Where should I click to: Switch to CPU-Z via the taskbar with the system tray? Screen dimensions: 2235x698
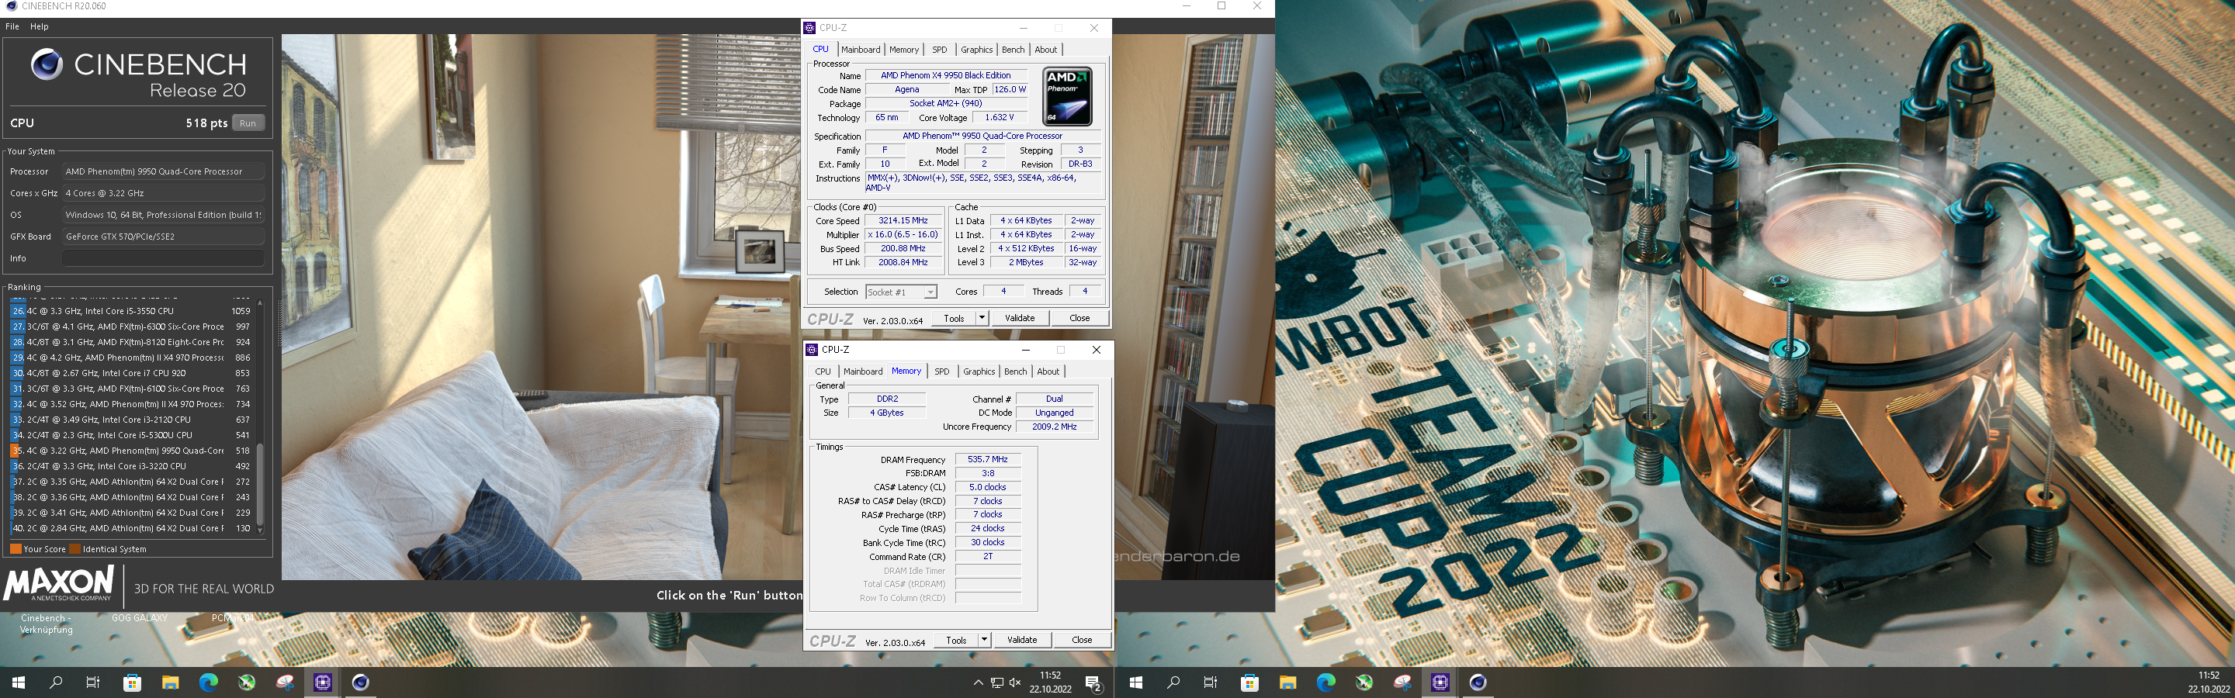323,682
